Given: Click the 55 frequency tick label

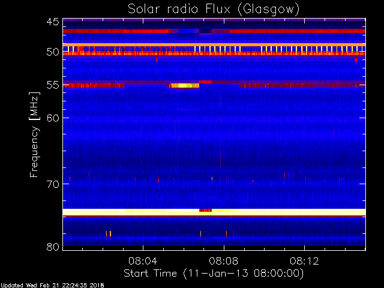Looking at the screenshot, I should pyautogui.click(x=53, y=85).
